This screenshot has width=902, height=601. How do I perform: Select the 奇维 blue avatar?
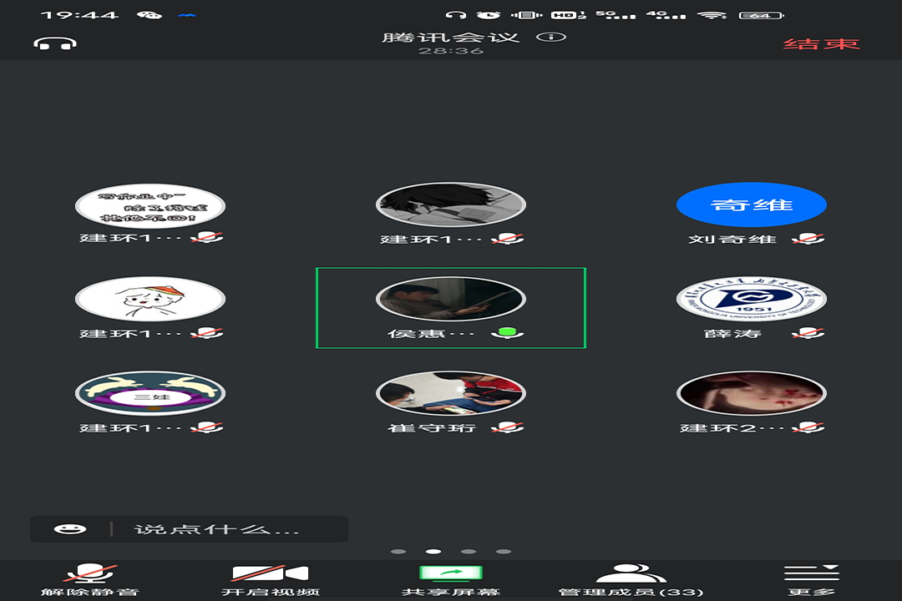[751, 205]
